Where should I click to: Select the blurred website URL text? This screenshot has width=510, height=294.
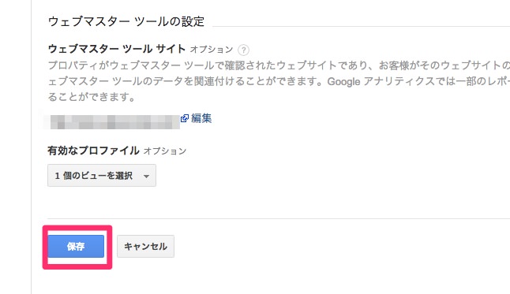[112, 122]
